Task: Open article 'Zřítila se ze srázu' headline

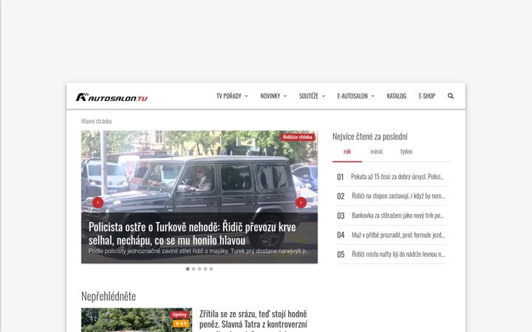Action: [x=253, y=320]
